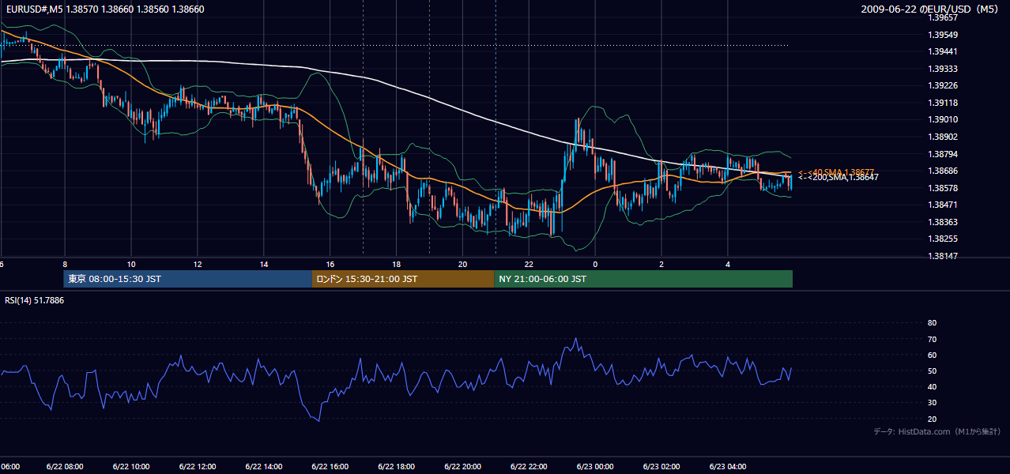The height and width of the screenshot is (474, 1010).
Task: Click price axis label 1.39549
Action: 942,36
